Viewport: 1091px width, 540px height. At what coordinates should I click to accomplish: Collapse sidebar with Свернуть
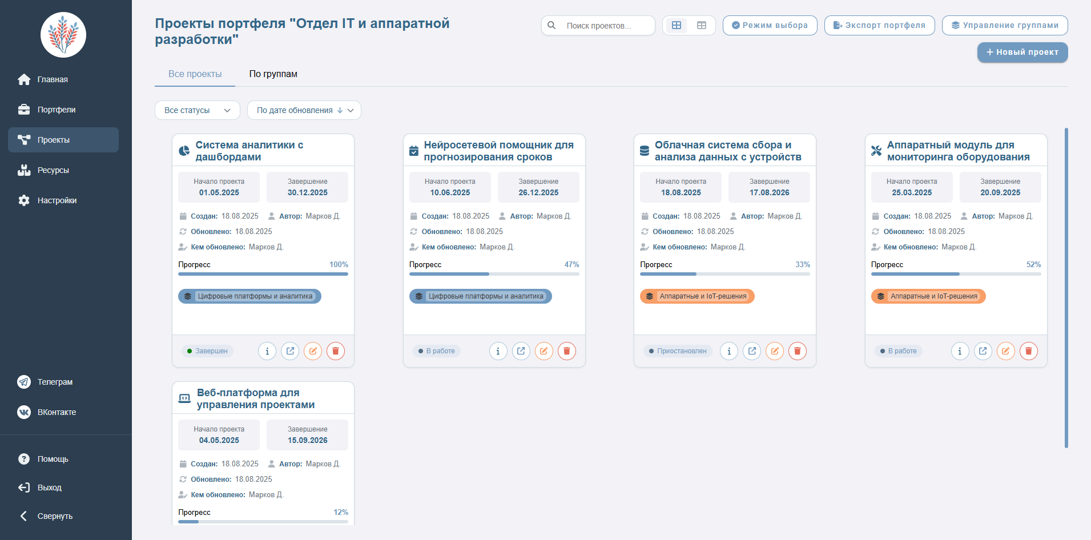pyautogui.click(x=54, y=516)
